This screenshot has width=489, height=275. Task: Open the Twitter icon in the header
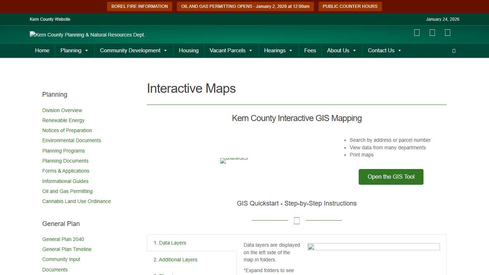[432, 33]
